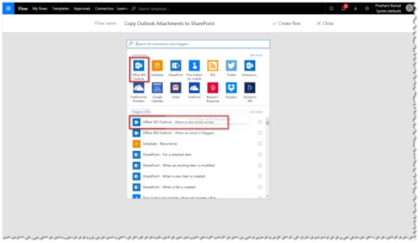Show info for 'Schedule - Recurrence' trigger

(260, 144)
